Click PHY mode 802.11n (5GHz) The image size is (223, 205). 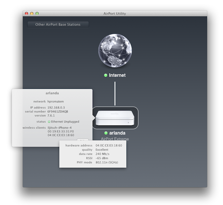(107, 162)
